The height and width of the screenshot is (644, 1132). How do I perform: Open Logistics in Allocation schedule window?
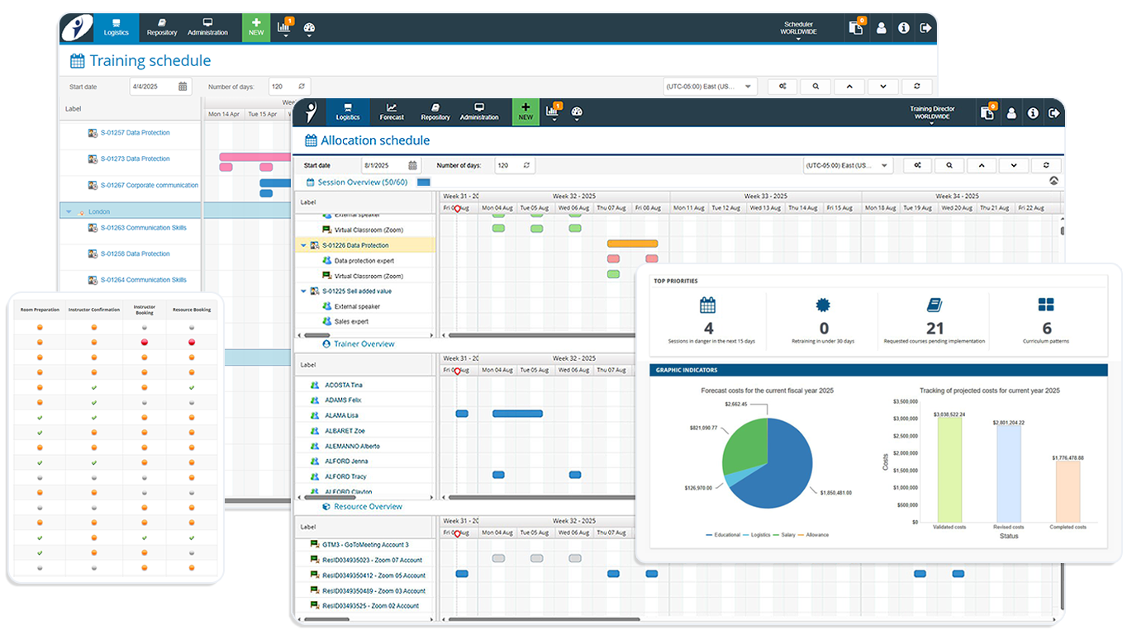click(348, 112)
